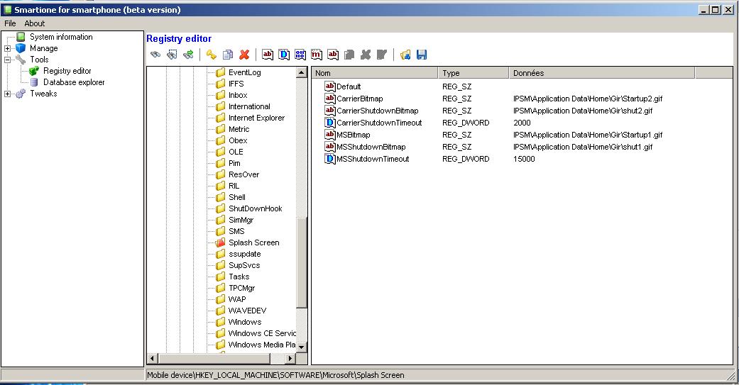The height and width of the screenshot is (385, 739).
Task: Click the Startup2.gif path data cell
Action: [588, 99]
